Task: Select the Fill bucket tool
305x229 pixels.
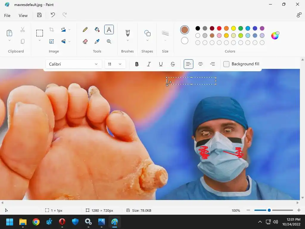Action: (97, 30)
